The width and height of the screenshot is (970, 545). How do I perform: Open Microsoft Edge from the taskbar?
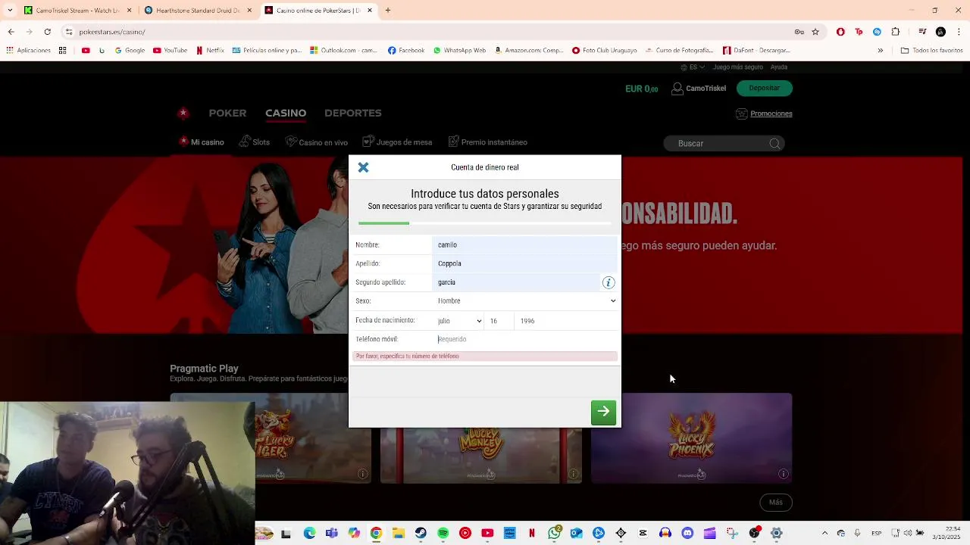(309, 534)
